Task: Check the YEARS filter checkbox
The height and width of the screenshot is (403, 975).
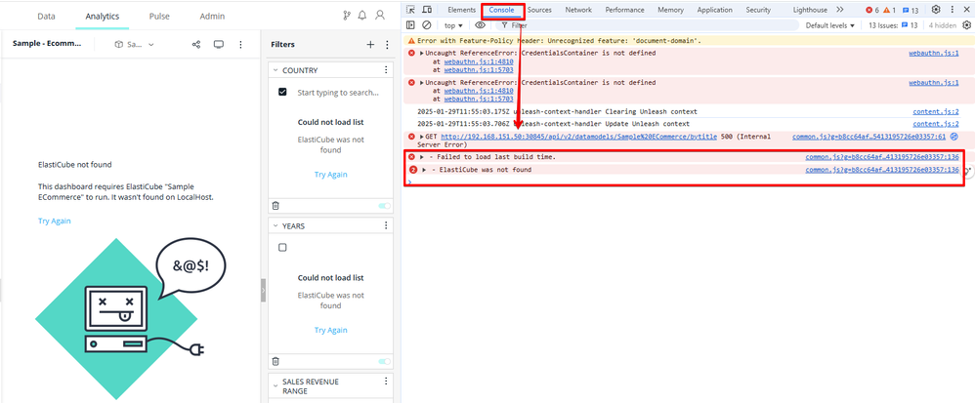Action: [x=282, y=248]
